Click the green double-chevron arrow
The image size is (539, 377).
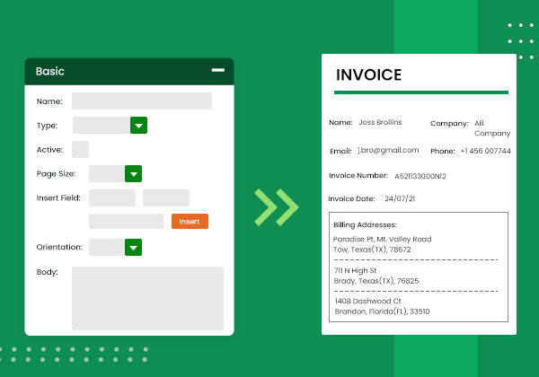(276, 206)
